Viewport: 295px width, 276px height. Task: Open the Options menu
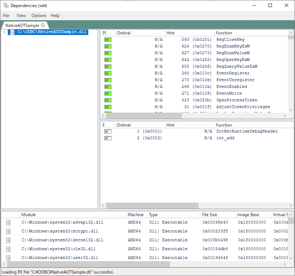(x=39, y=16)
